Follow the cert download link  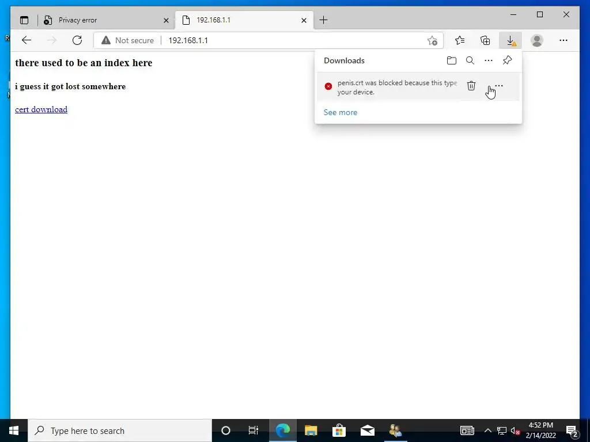pos(41,109)
